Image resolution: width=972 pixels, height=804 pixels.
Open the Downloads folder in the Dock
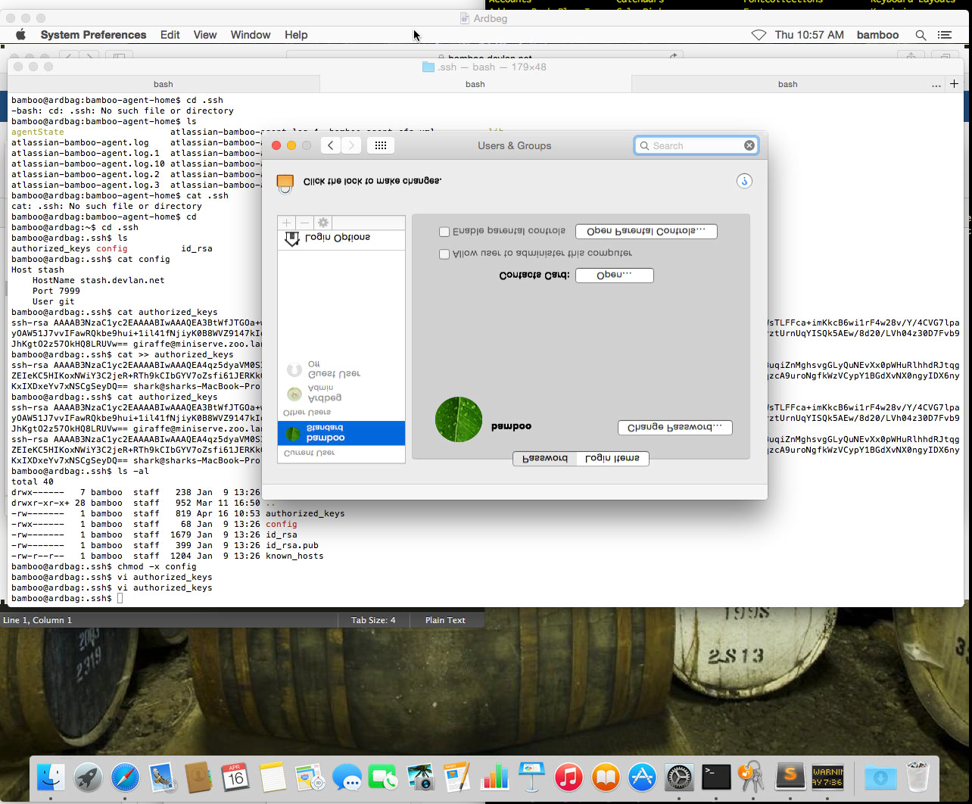point(880,777)
